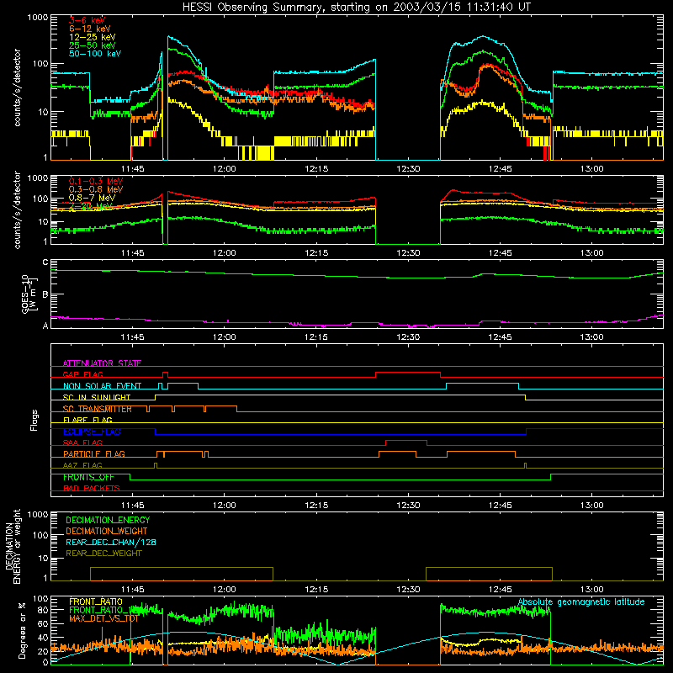Click the GOES class A tick label
The height and width of the screenshot is (673, 673).
(x=45, y=326)
